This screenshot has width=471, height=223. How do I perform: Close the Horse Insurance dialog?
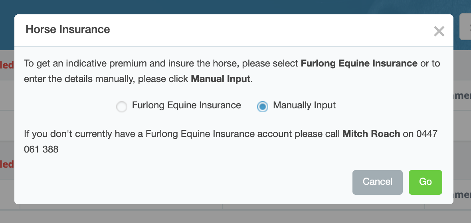coord(439,31)
